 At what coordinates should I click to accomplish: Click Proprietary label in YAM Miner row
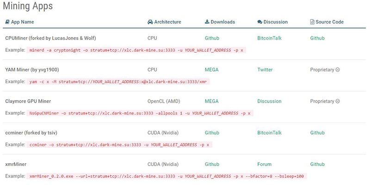tap(322, 70)
